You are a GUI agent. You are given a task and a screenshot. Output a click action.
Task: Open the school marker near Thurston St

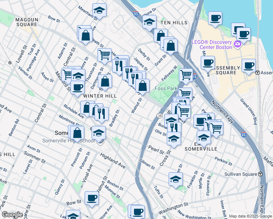tap(78, 76)
